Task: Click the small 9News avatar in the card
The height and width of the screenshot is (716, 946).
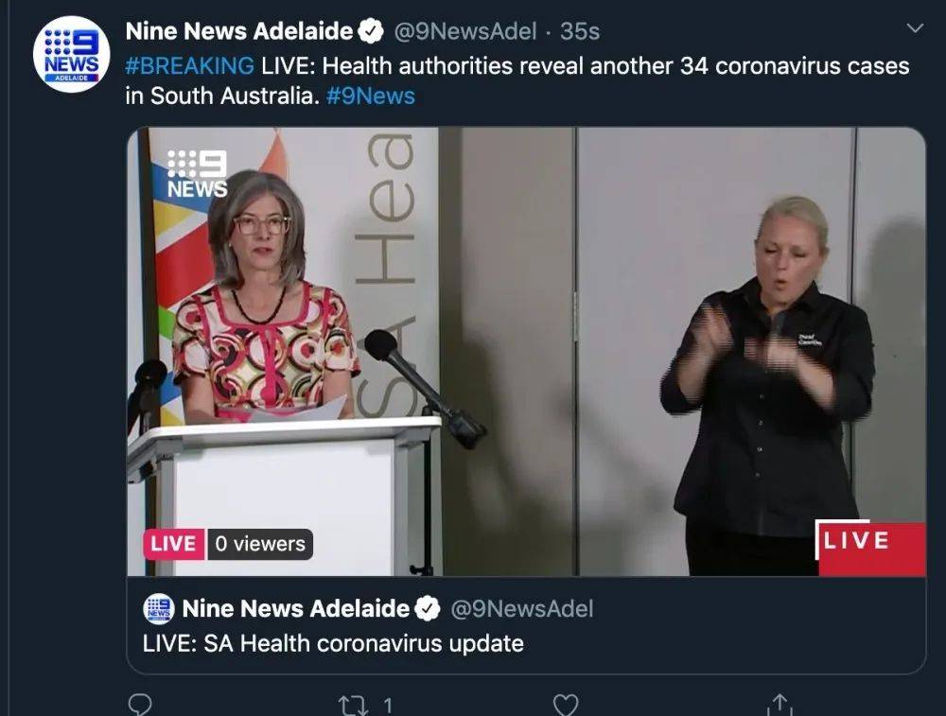Action: [x=159, y=608]
